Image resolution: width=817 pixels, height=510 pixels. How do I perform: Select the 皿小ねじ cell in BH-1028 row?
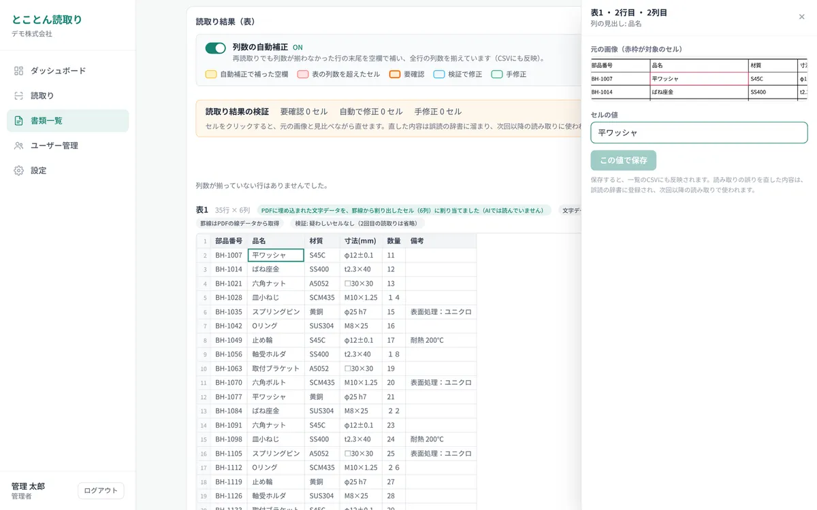(x=276, y=298)
